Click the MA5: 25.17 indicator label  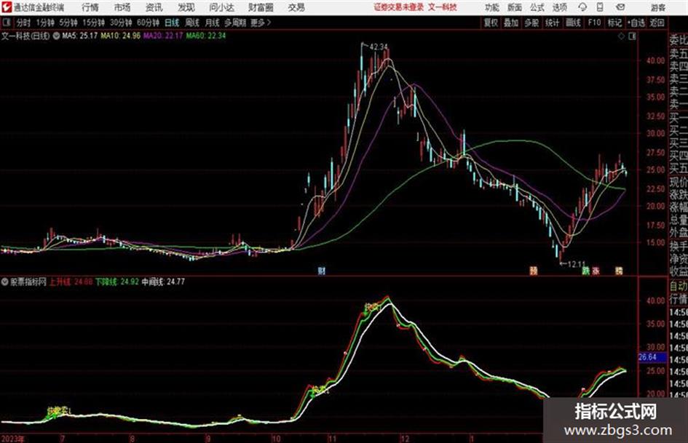(x=79, y=36)
